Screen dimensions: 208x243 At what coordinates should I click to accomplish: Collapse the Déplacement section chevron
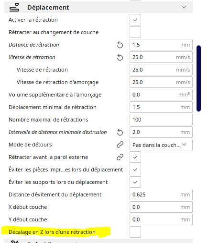coord(184,7)
